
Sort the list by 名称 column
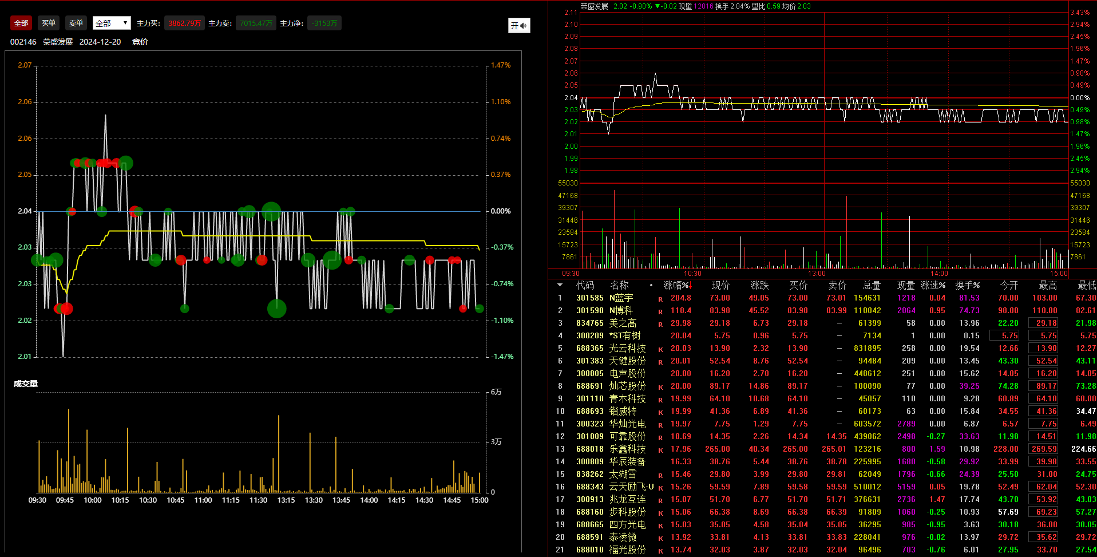[619, 285]
